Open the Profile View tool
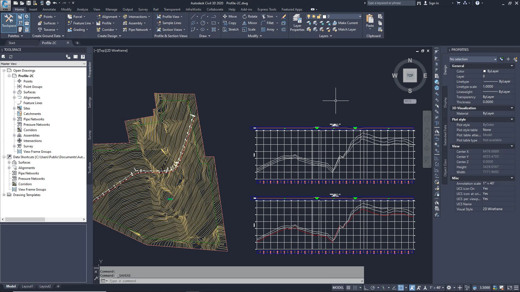Screen dimensions: 520x292 169,16
